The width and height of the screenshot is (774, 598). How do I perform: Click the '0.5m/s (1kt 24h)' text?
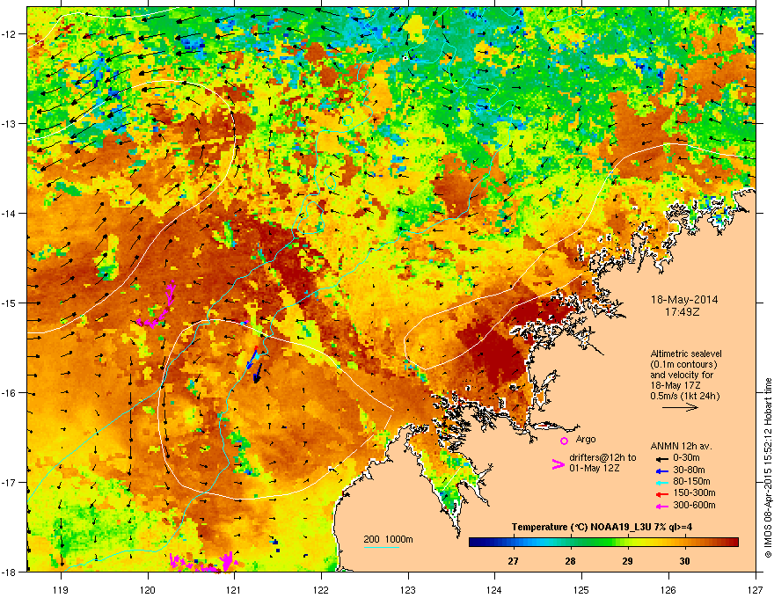684,396
